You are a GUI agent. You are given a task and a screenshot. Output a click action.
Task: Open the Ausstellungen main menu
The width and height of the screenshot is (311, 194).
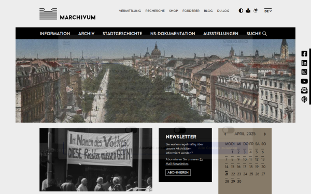(221, 34)
